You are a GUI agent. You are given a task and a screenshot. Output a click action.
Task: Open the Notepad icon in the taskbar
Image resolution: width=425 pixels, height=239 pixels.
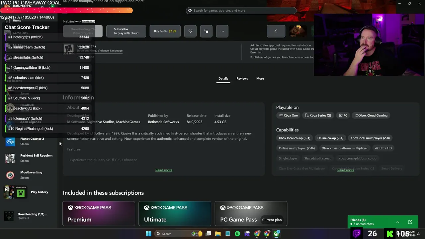click(x=228, y=234)
